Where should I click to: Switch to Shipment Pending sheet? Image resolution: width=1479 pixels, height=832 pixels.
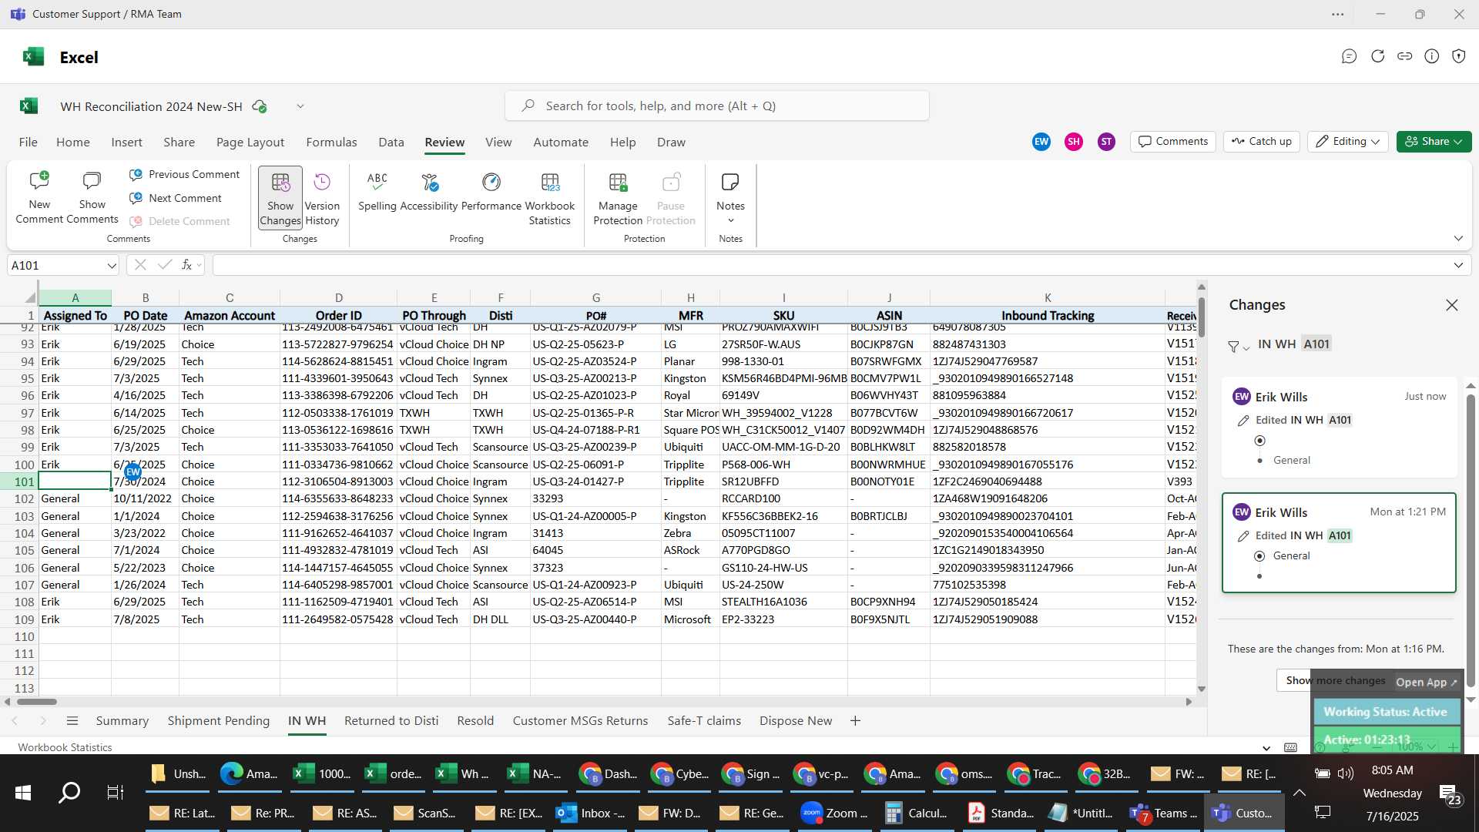tap(219, 721)
